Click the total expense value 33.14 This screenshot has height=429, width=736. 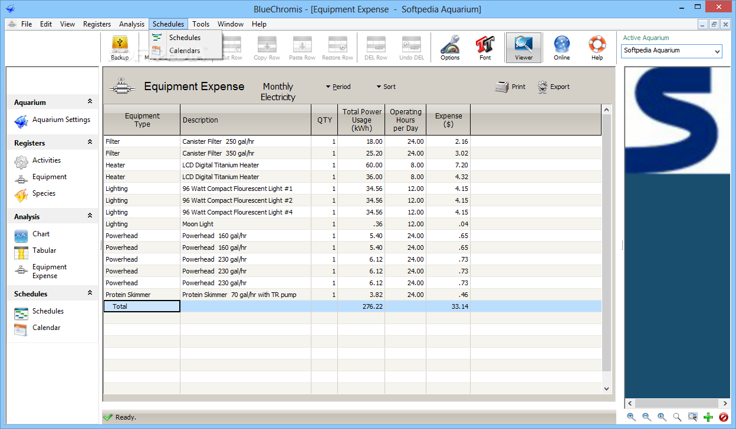click(448, 306)
